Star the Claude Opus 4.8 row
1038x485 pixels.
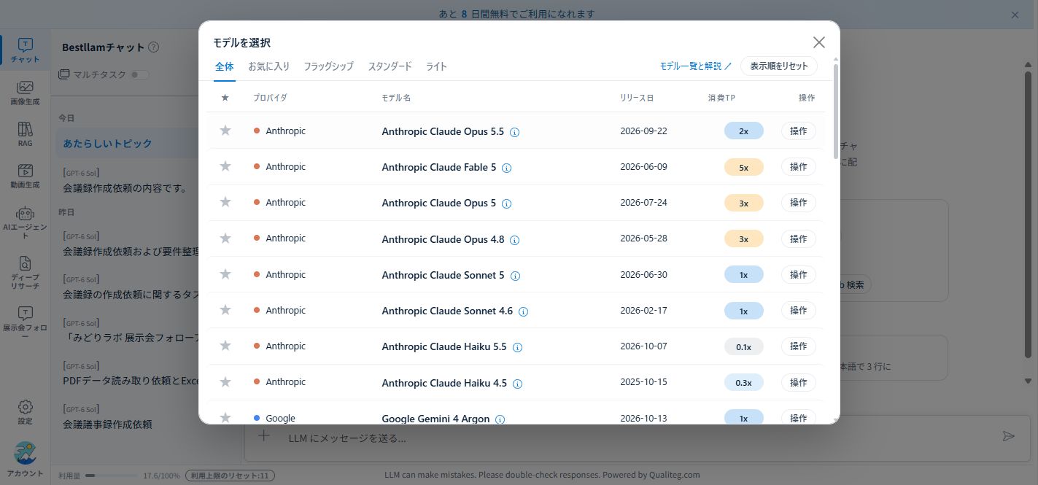225,238
